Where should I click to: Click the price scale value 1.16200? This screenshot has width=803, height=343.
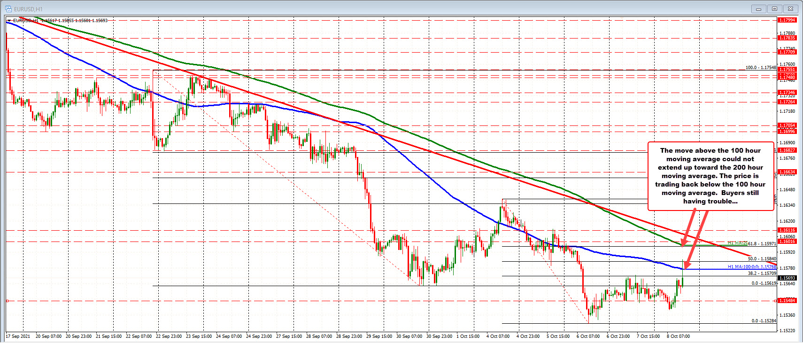787,221
